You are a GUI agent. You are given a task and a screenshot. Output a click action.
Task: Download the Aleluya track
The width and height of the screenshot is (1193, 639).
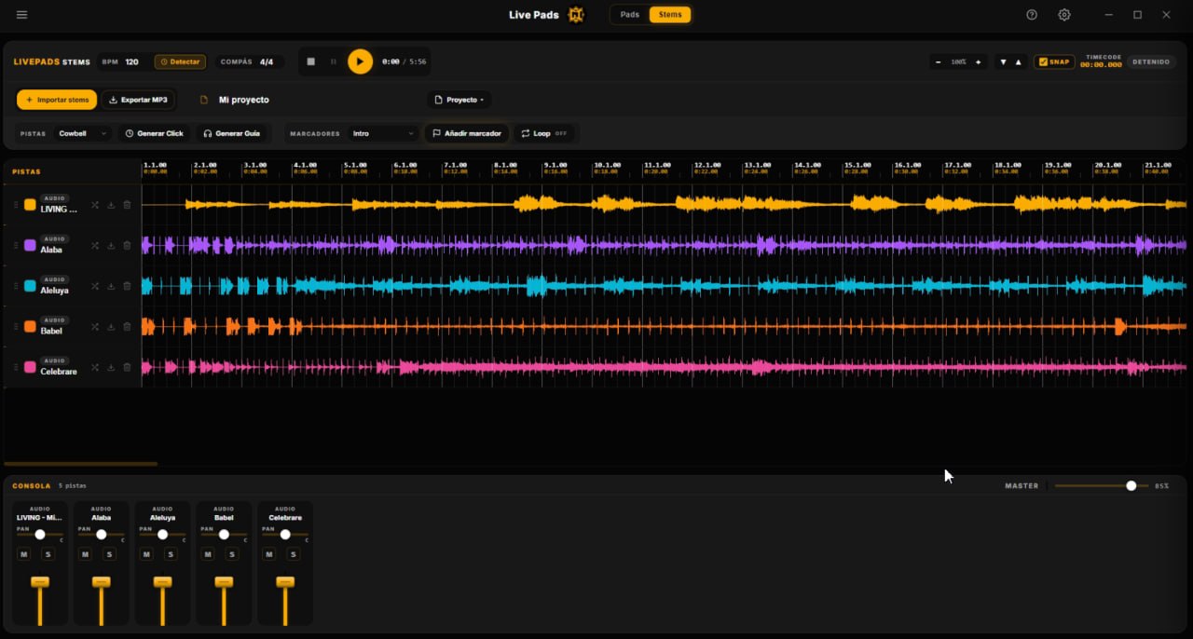point(111,286)
